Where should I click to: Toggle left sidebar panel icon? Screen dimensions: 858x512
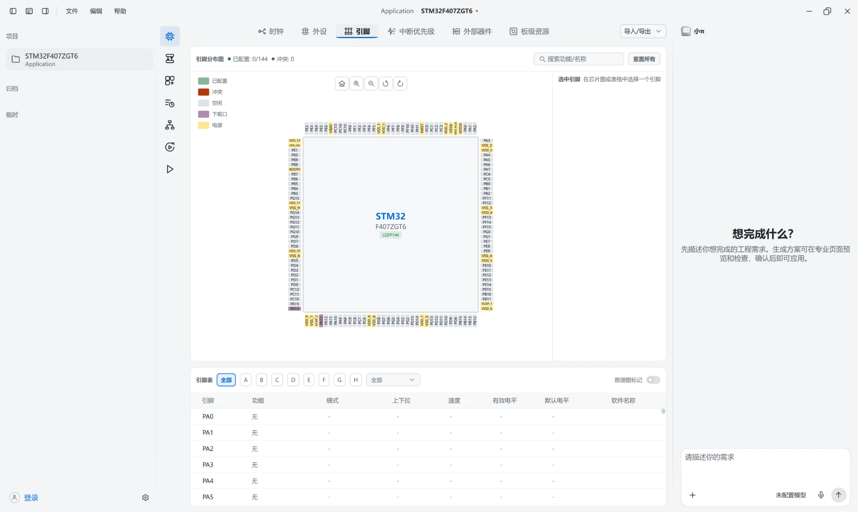[x=13, y=11]
